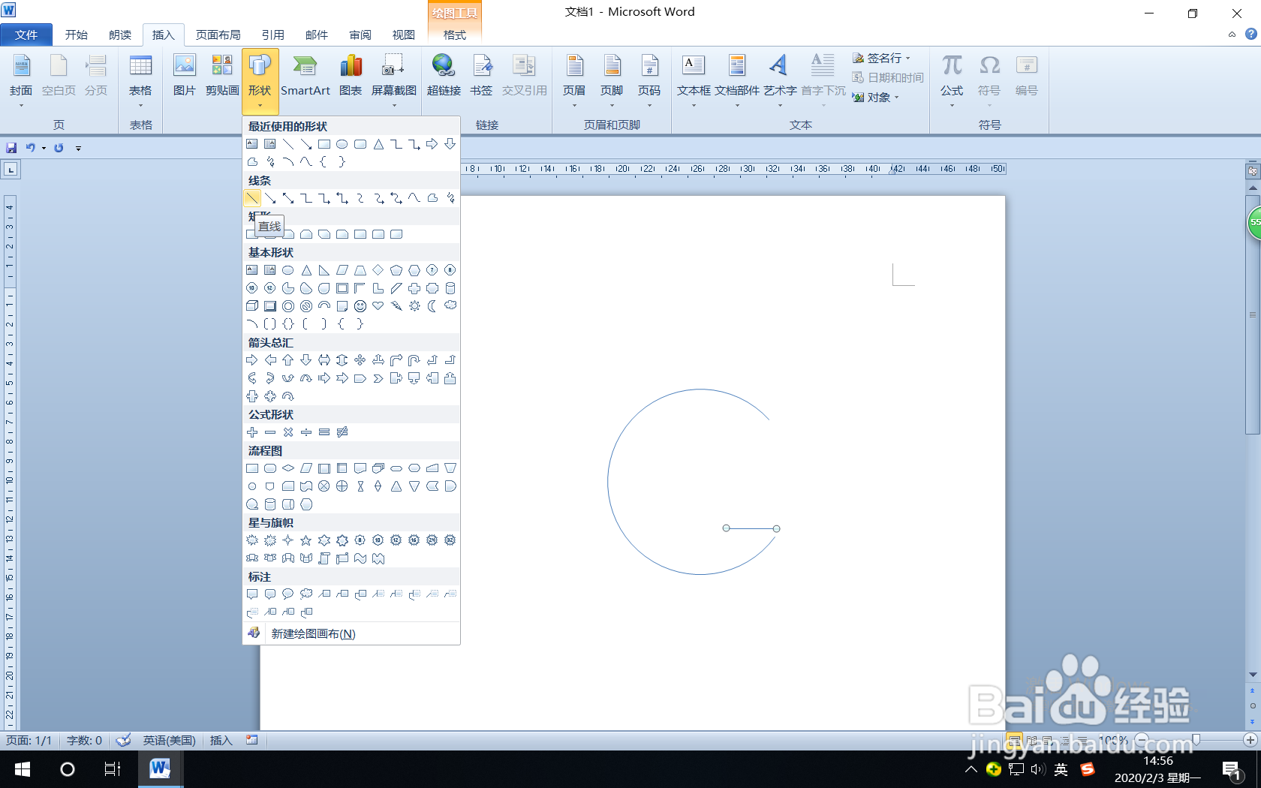The width and height of the screenshot is (1261, 788).
Task: Click the spelling check status indicator
Action: coord(123,741)
